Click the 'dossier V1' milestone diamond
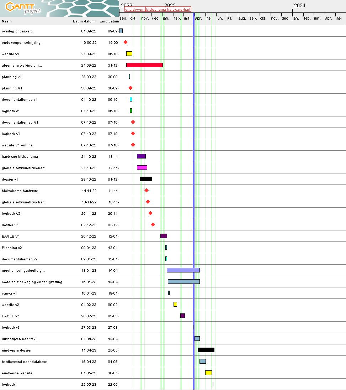Image resolution: width=346 pixels, height=390 pixels. (x=153, y=225)
